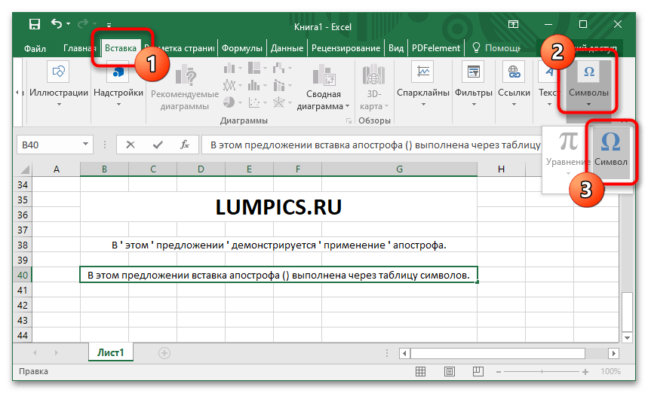Image resolution: width=648 pixels, height=393 pixels.
Task: Expand the Add-ins (Надстройки) menu
Action: 118,83
